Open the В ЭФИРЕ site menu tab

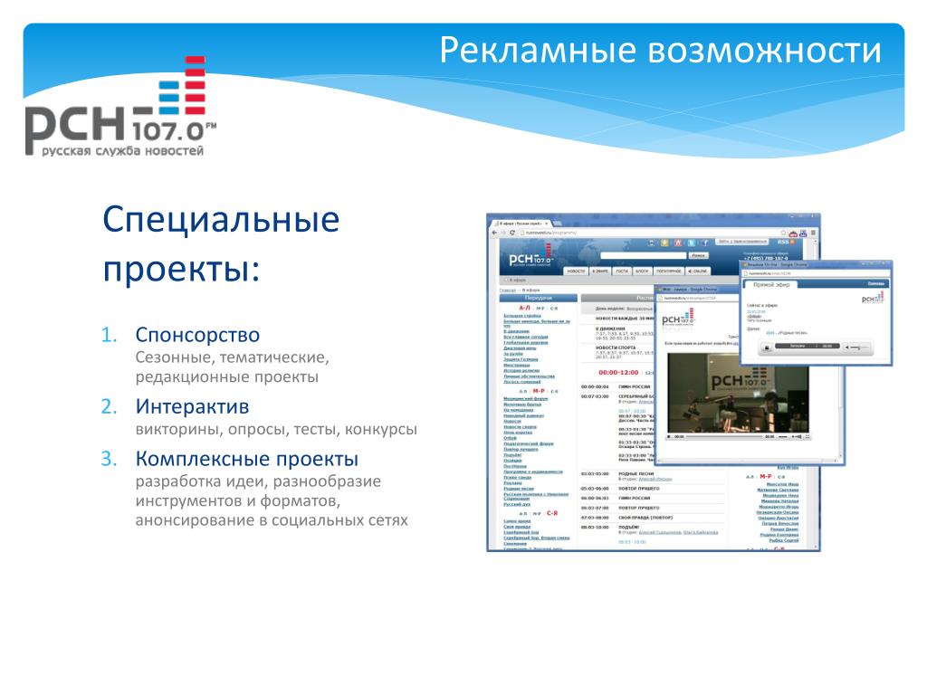pos(600,271)
